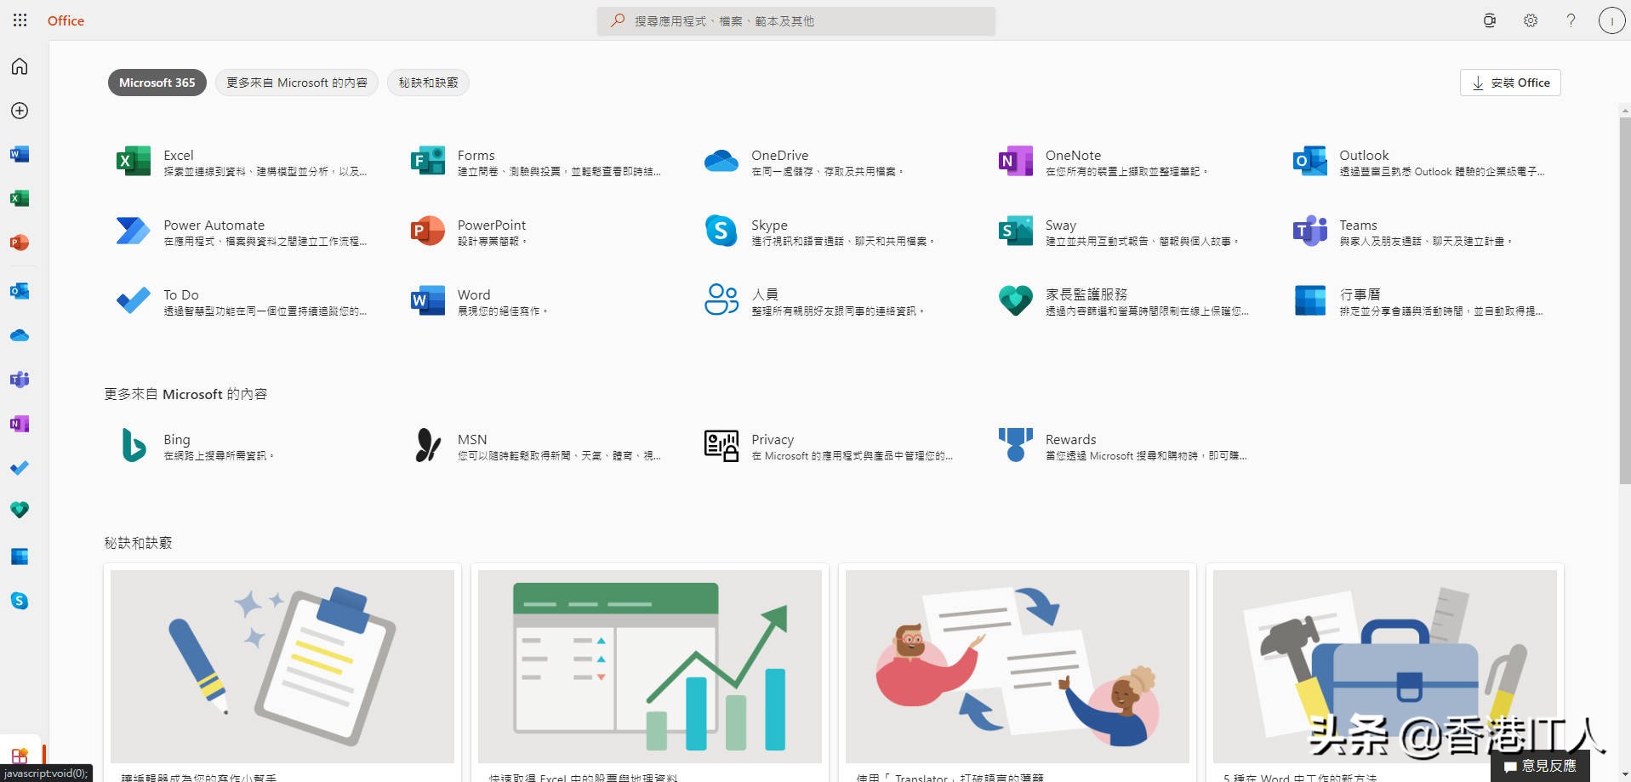Click the All Apps grid icon in sidebar
Screen dimensions: 1631x782
20,755
